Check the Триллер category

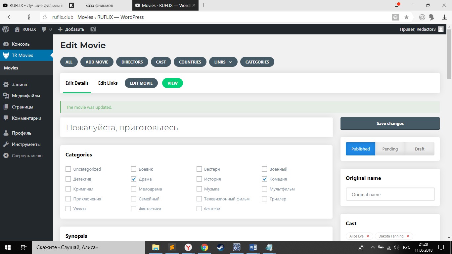(x=264, y=199)
